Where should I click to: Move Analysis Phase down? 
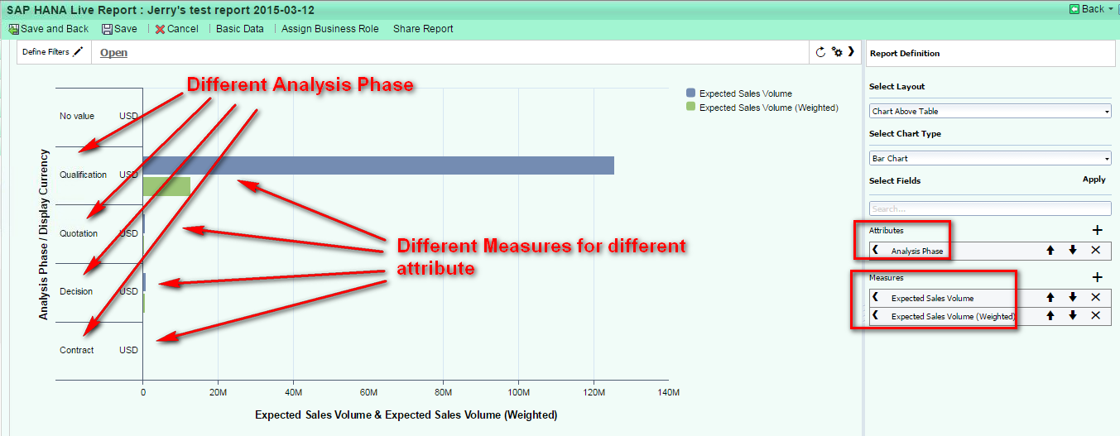pyautogui.click(x=1073, y=250)
